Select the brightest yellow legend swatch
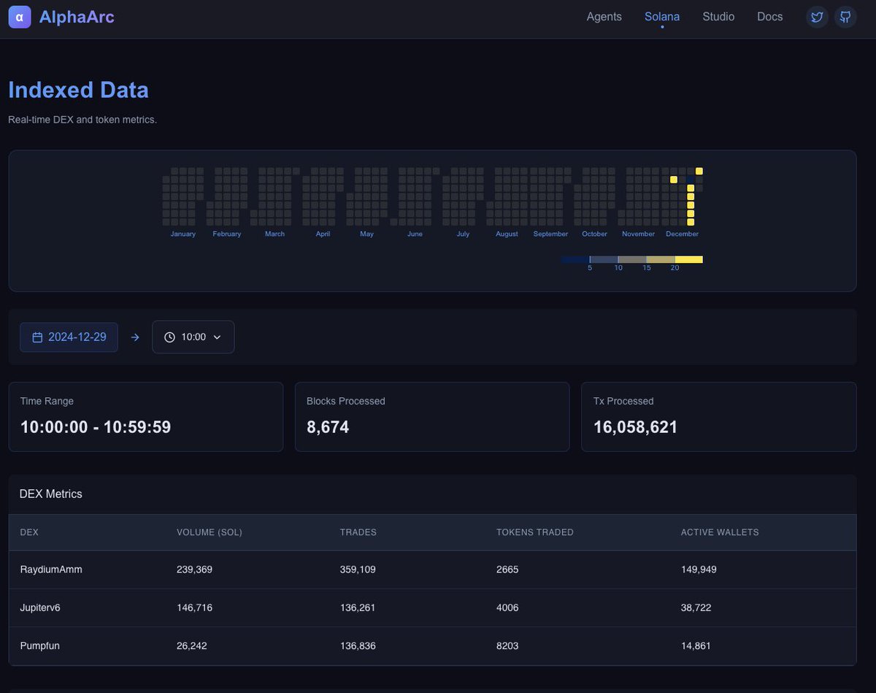 [x=688, y=259]
